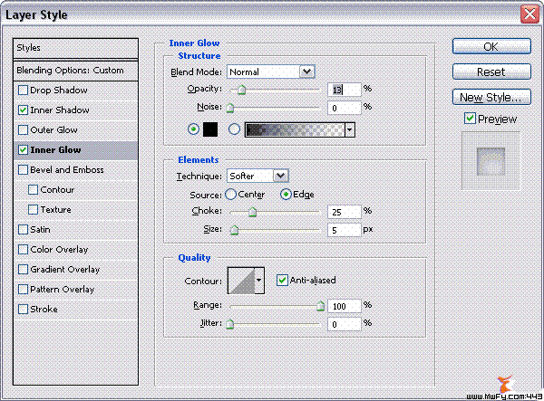Enable the Contour sub-effect checkbox
This screenshot has width=544, height=401.
pos(33,190)
